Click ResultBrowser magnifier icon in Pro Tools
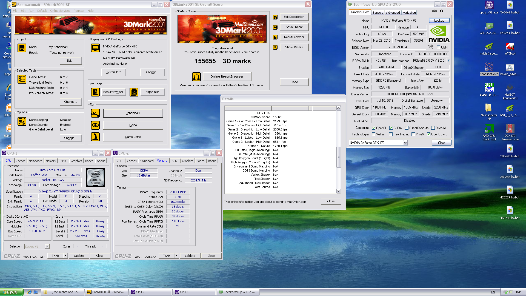The width and height of the screenshot is (526, 296). point(95,92)
